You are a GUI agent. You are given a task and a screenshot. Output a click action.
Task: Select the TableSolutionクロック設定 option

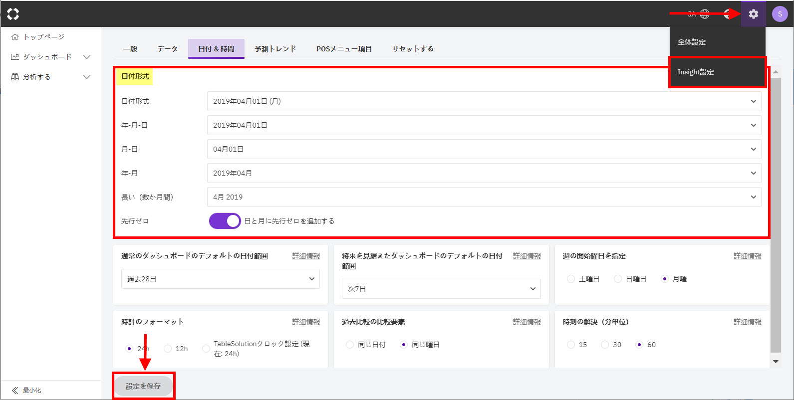pos(206,349)
